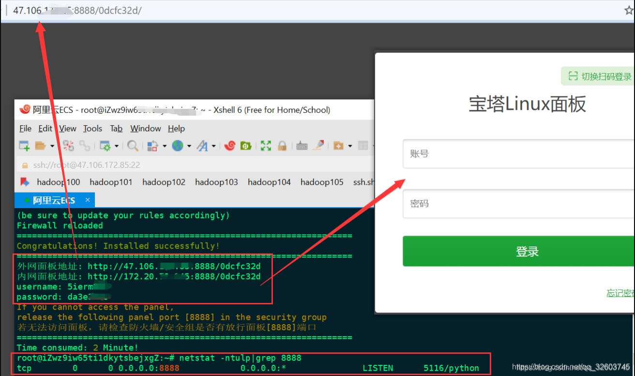This screenshot has height=376, width=635.
Task: Click the color scheme icon in Xshell
Action: [152, 145]
